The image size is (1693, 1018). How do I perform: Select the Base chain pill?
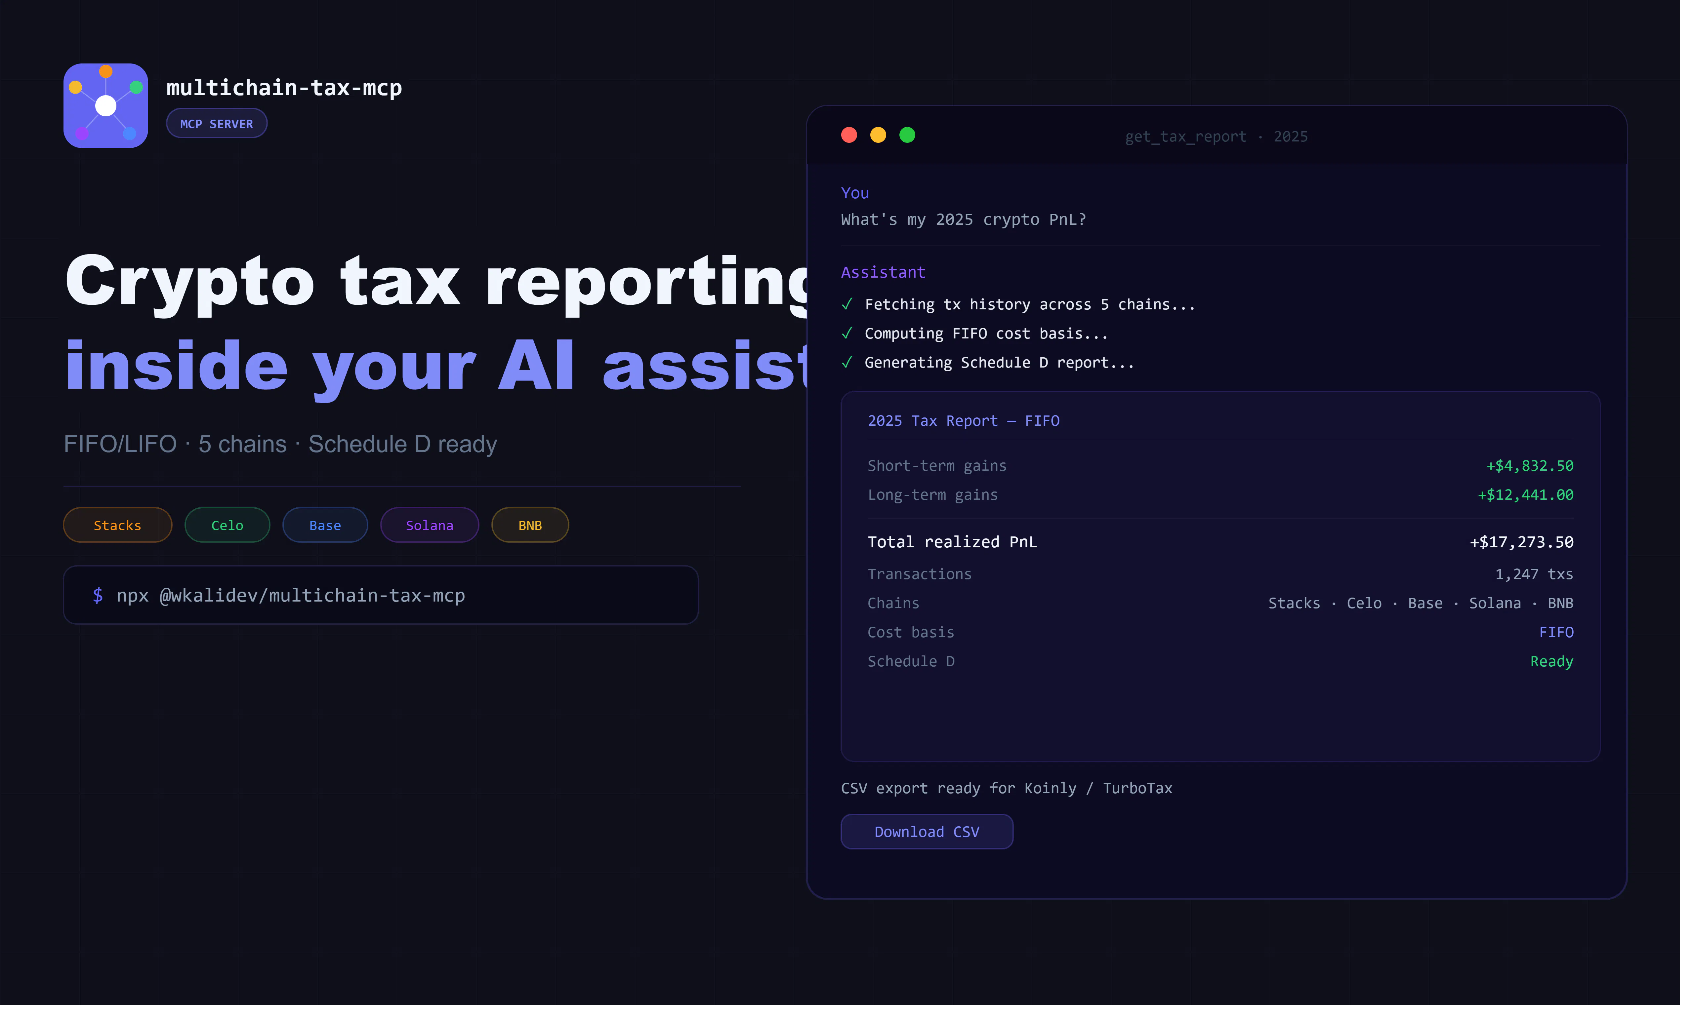(x=325, y=525)
